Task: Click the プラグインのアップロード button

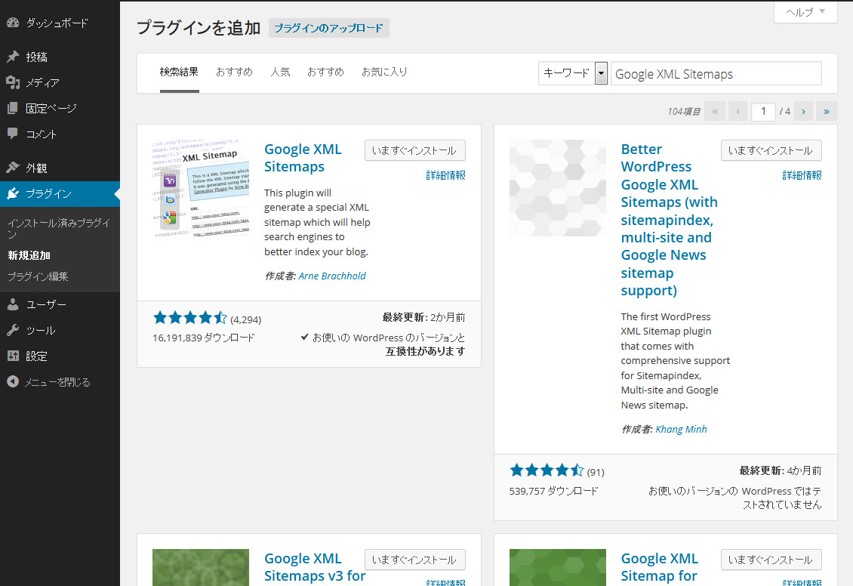Action: (328, 28)
